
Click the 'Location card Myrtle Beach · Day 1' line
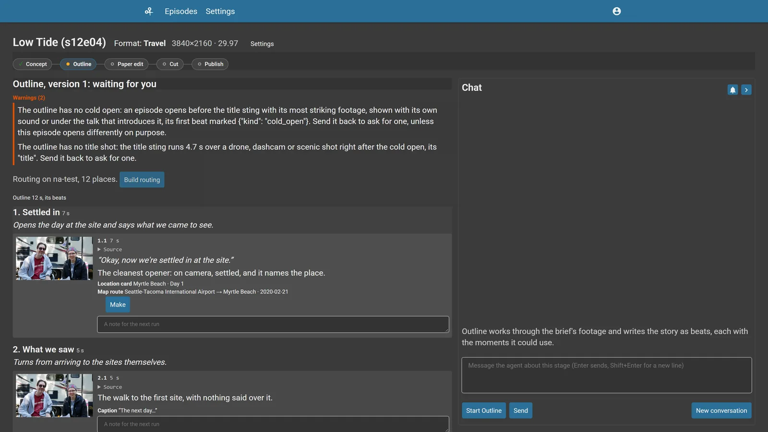click(141, 284)
